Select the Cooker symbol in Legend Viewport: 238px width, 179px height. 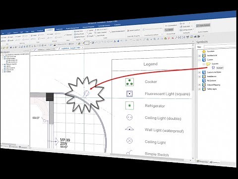pos(129,82)
